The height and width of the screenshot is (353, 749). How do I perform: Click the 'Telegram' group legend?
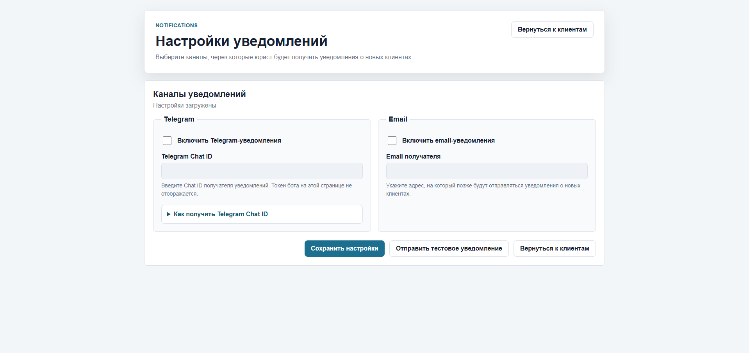[x=179, y=119]
